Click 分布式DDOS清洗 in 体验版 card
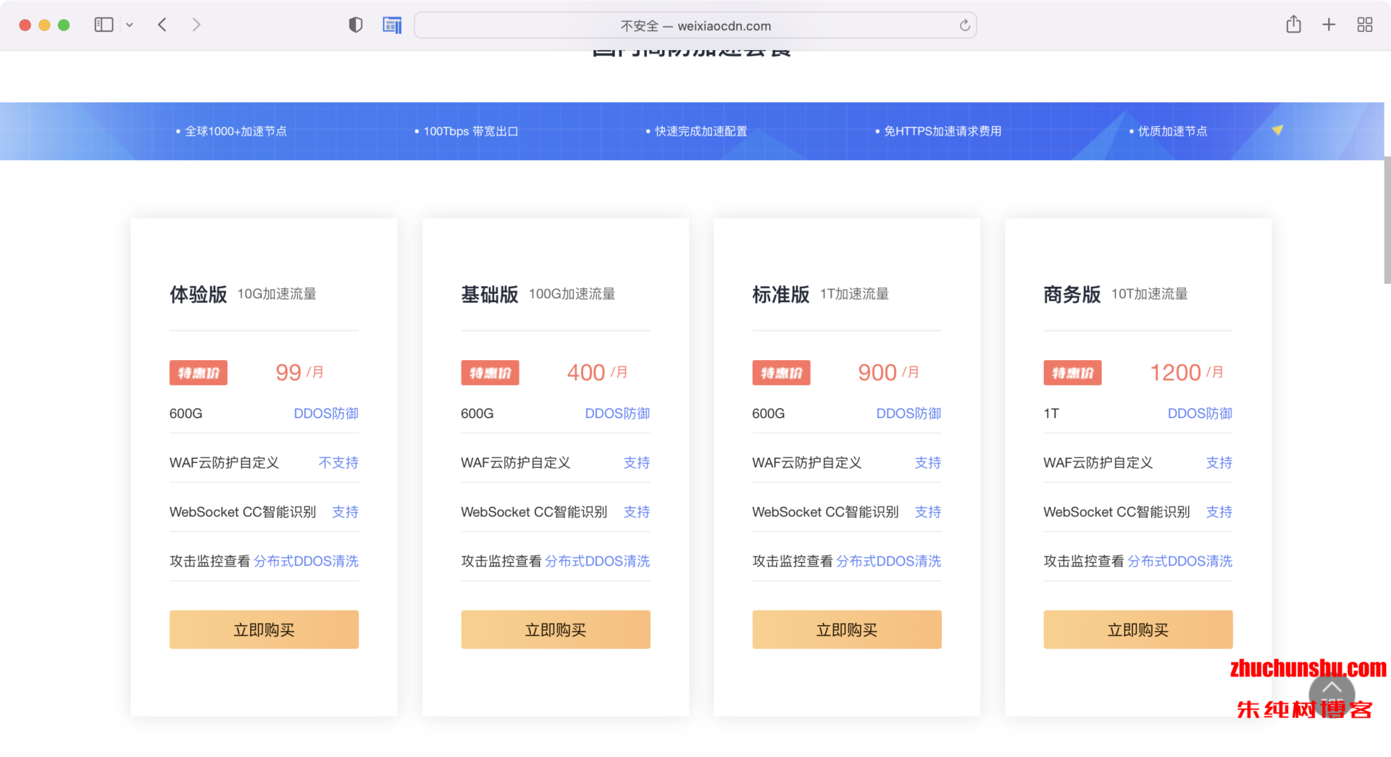 306,561
